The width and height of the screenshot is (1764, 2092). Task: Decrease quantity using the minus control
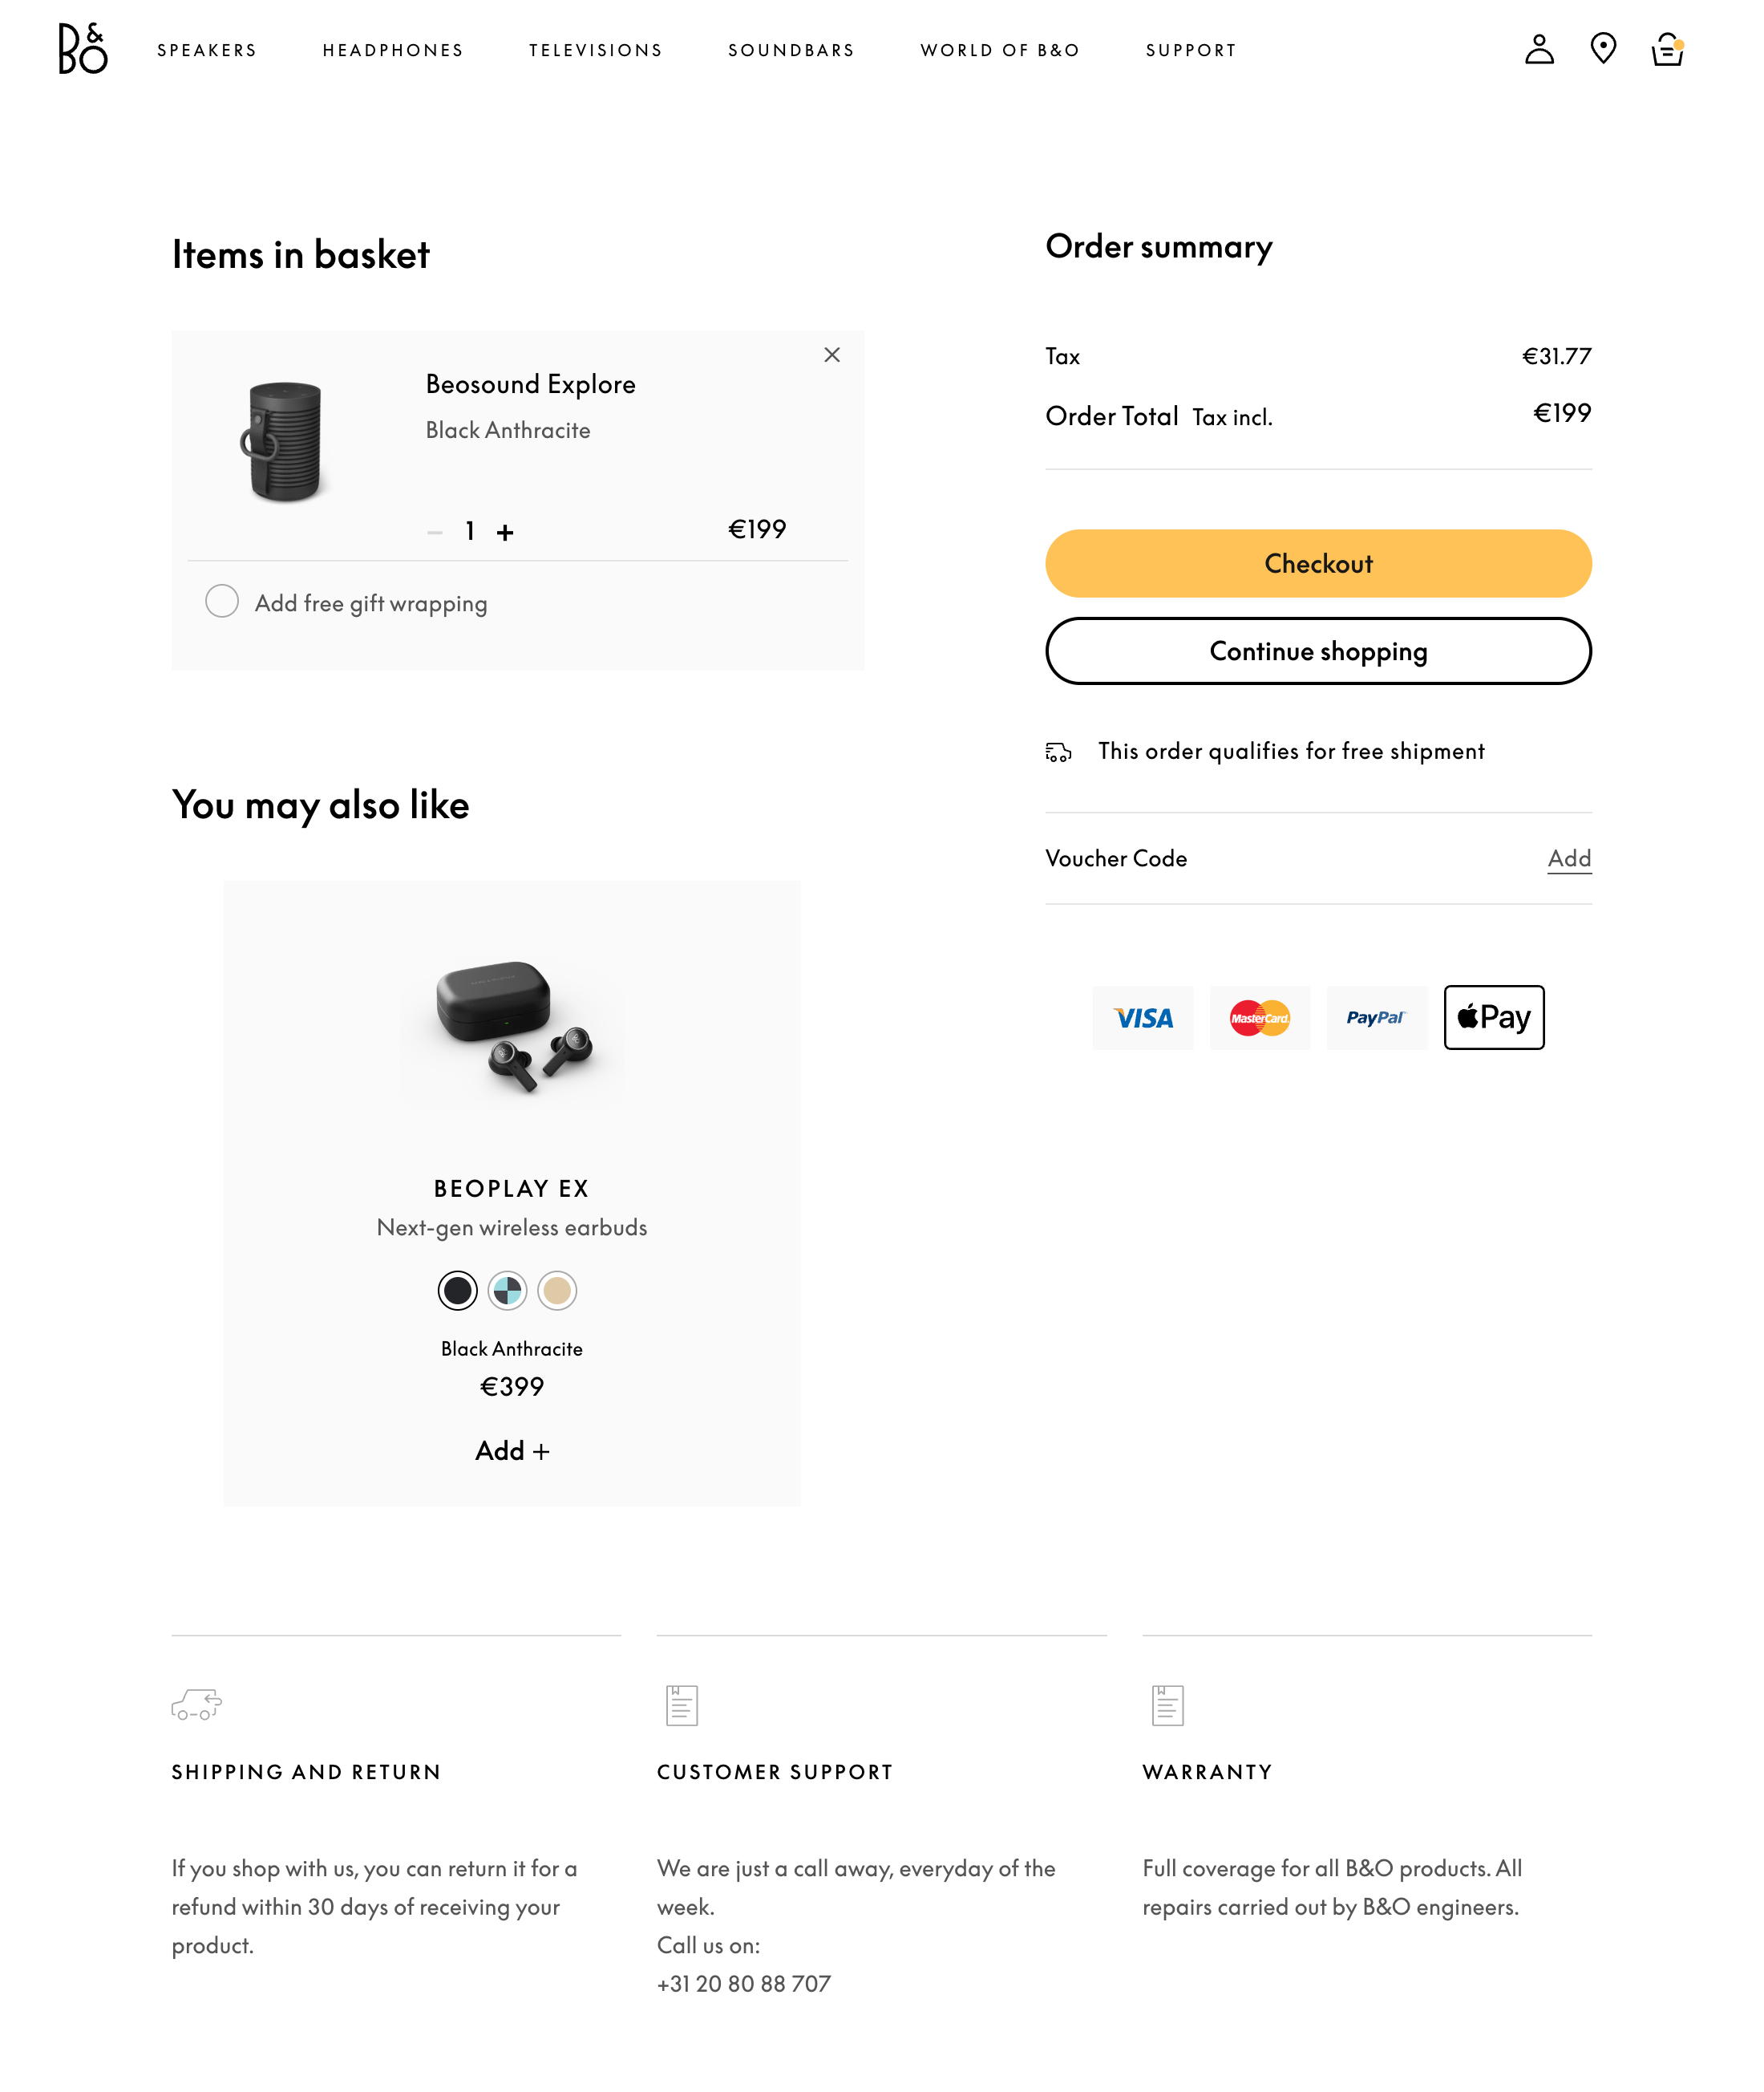tap(436, 531)
